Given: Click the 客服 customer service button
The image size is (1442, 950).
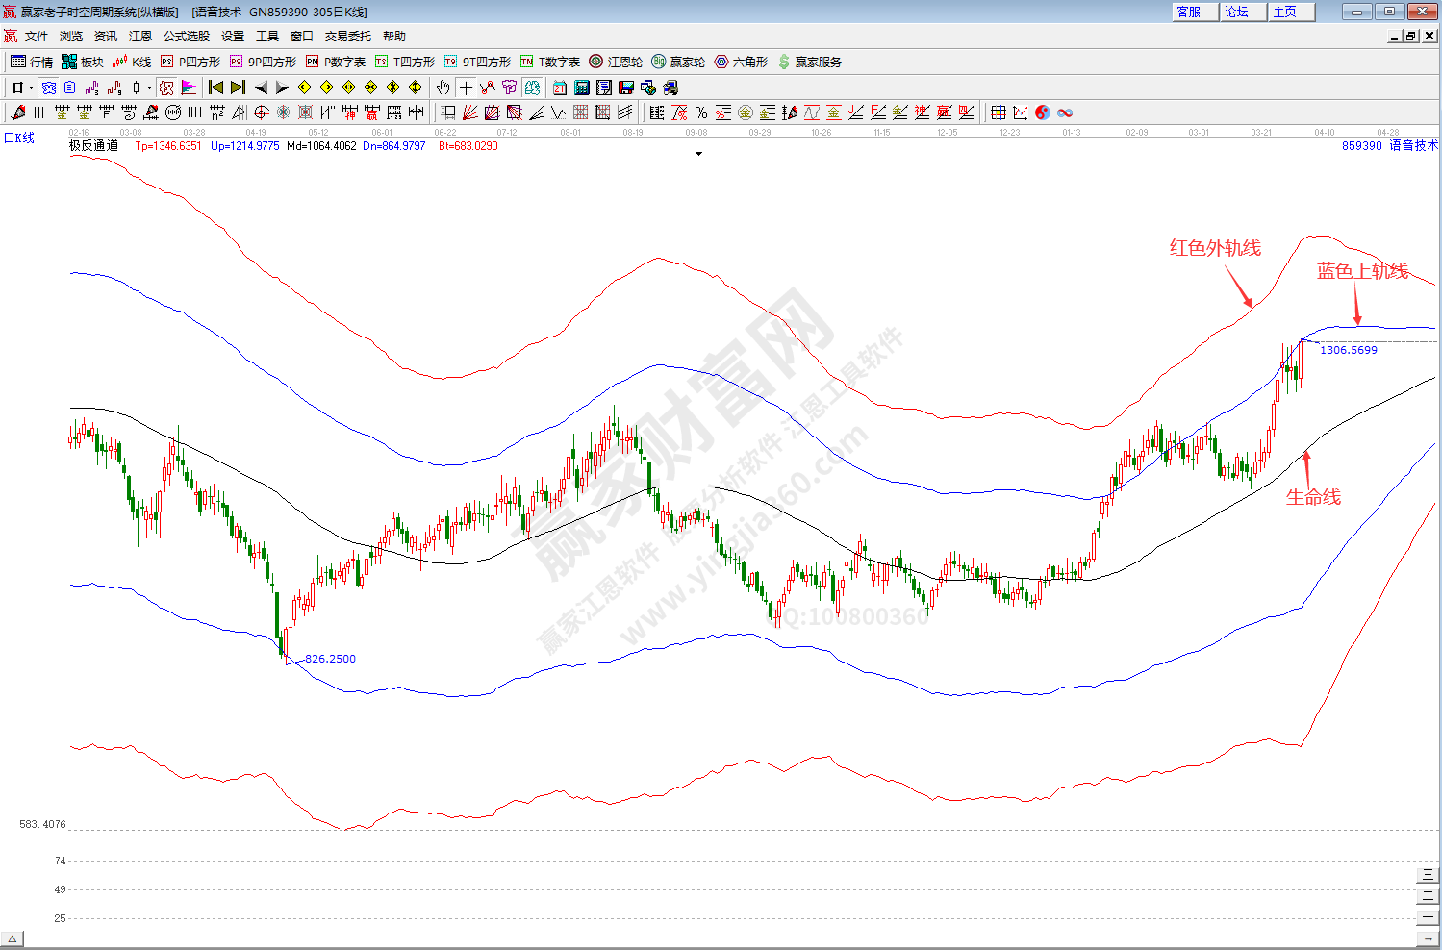Looking at the screenshot, I should [1189, 12].
